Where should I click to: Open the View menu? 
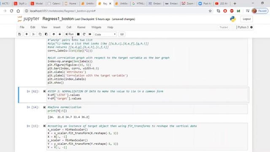(44, 27)
